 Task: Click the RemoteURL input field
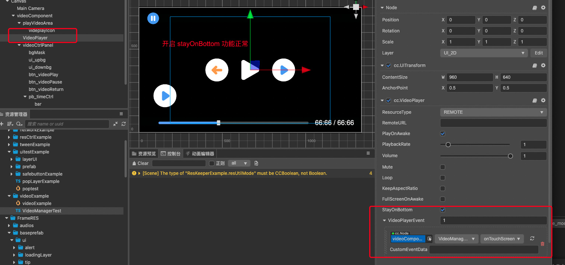click(493, 123)
